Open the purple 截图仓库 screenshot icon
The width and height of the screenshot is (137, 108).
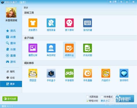(x=33, y=48)
